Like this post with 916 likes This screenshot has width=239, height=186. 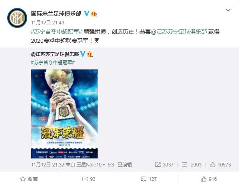(209, 179)
